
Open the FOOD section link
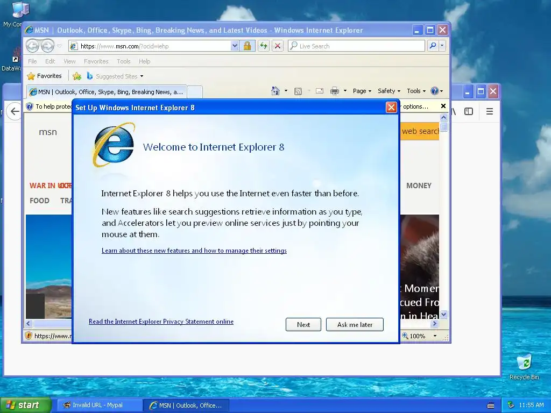click(39, 201)
